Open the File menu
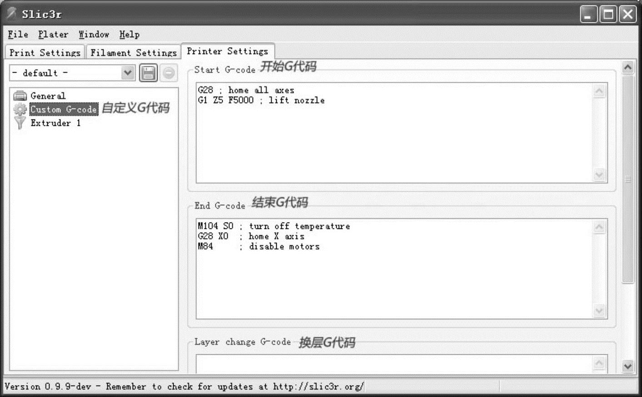This screenshot has width=642, height=397. pyautogui.click(x=18, y=35)
